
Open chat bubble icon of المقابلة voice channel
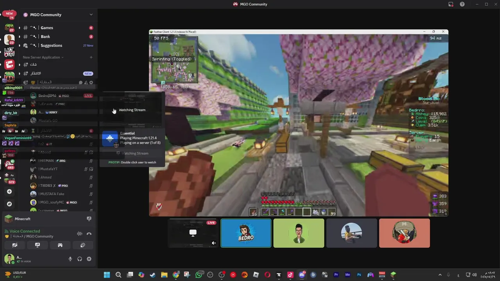81,82
